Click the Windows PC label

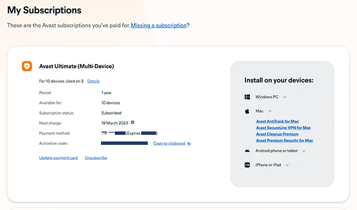click(x=267, y=97)
